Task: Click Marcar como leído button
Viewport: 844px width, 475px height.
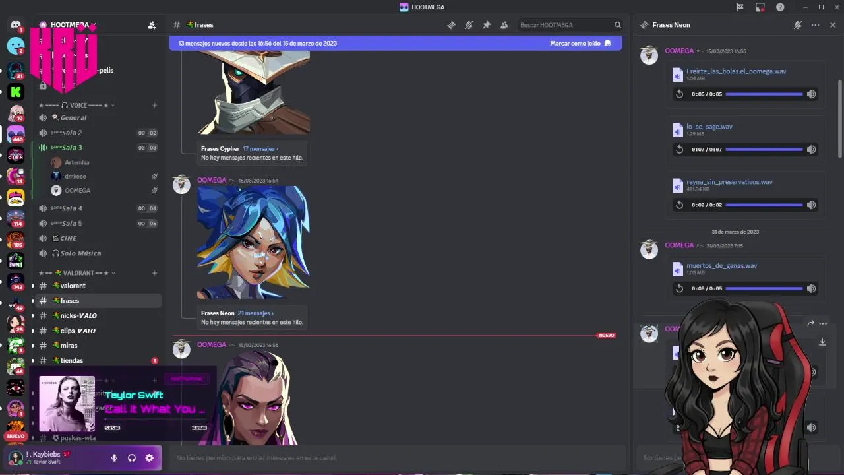Action: pyautogui.click(x=580, y=43)
